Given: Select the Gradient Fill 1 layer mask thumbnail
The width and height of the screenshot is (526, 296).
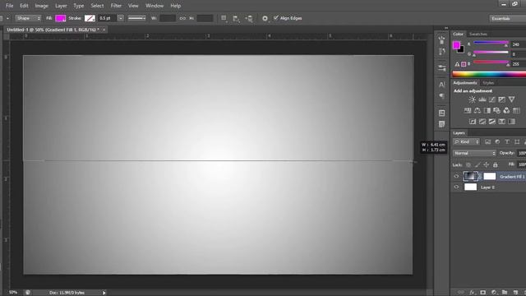Looking at the screenshot, I should (490, 176).
